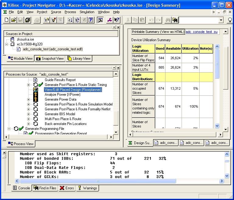Click the XPower icon beside Analyze Power
Image resolution: width=234 pixels, height=200 pixels.
pyautogui.click(x=36, y=95)
